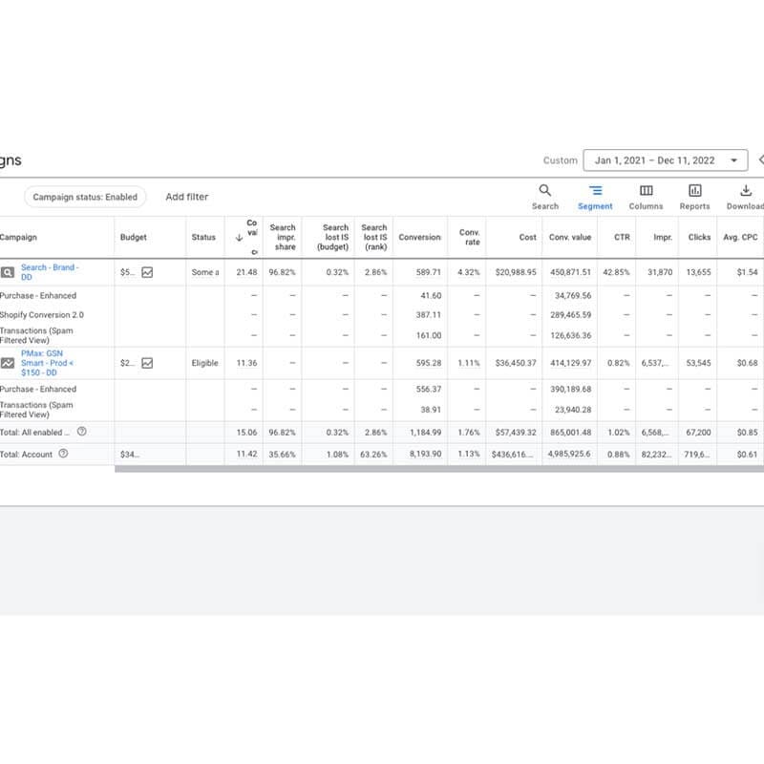
Task: Click help icon beside Total: All enabled
Action: 82,432
